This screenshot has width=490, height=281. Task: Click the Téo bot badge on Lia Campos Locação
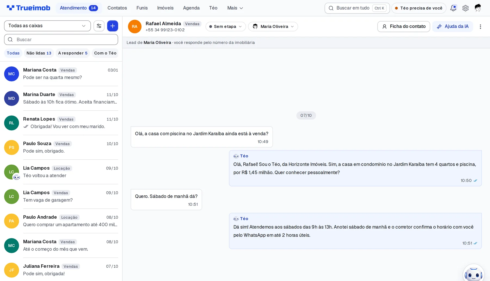tap(17, 177)
